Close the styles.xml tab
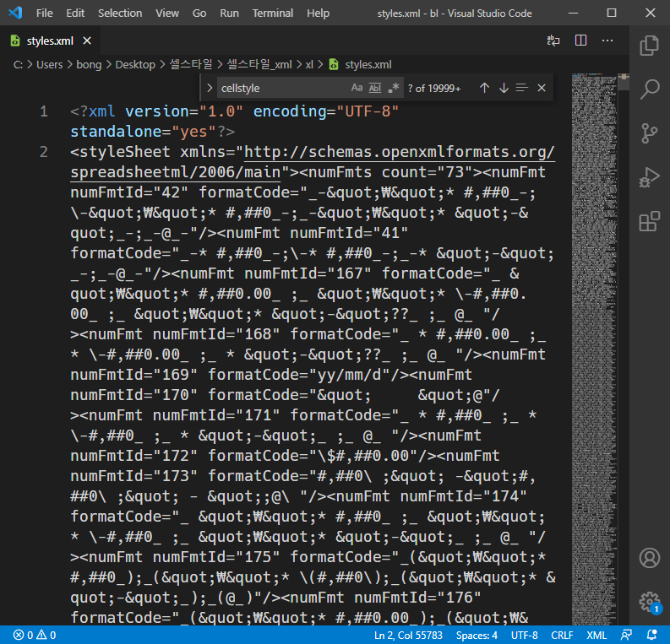The image size is (670, 644). point(87,41)
